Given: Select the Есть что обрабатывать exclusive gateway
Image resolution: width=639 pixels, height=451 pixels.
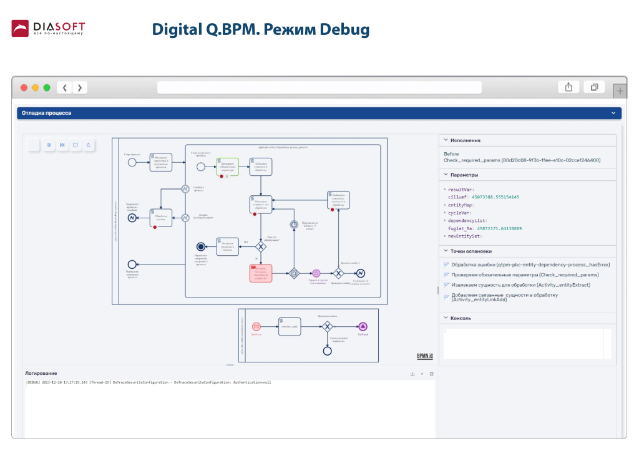Looking at the screenshot, I should click(261, 246).
